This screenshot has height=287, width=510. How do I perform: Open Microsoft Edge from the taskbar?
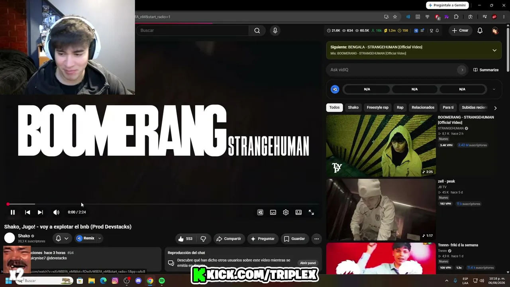point(103,281)
